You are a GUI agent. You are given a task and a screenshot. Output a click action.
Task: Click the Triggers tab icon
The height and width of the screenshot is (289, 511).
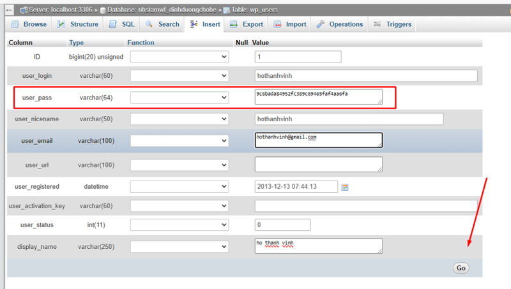[377, 24]
